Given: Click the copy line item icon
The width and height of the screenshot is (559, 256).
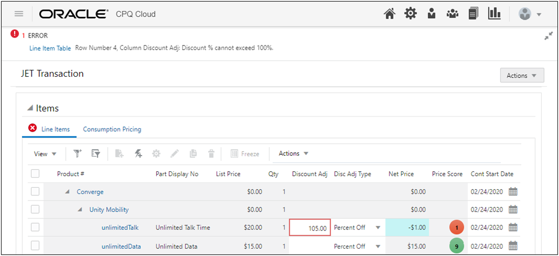Looking at the screenshot, I should pyautogui.click(x=193, y=154).
